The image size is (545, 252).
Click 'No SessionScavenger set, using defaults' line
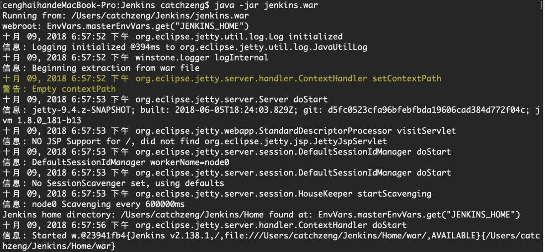[113, 183]
